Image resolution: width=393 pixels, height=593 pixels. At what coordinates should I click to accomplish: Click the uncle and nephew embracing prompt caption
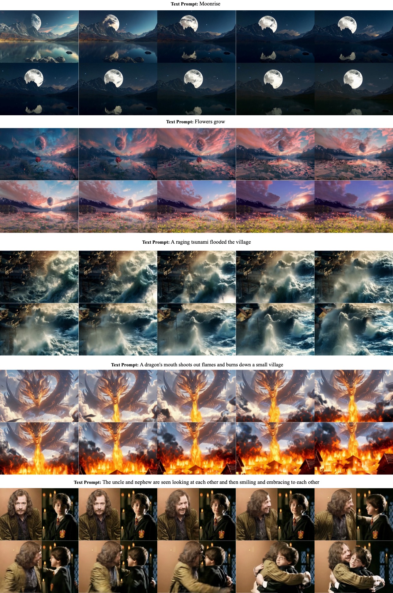197,482
